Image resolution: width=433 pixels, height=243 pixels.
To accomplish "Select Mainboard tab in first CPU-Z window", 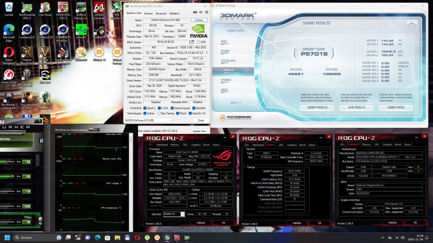I will (x=162, y=145).
